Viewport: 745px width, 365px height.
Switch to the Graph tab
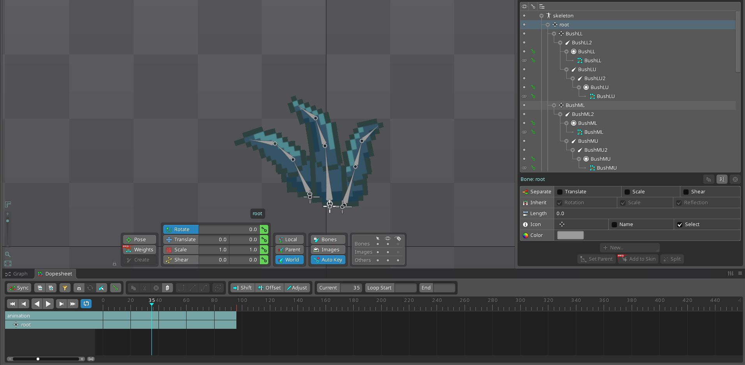pyautogui.click(x=17, y=274)
